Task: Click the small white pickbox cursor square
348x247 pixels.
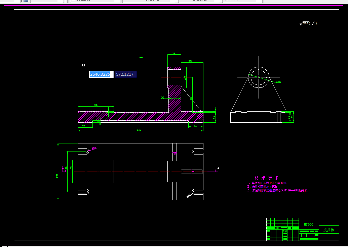Action: click(83, 65)
